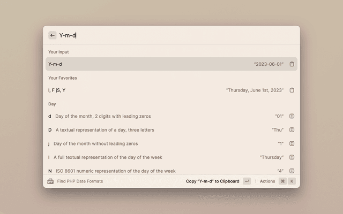The height and width of the screenshot is (214, 343).
Task: Click the Find PHP Date Formats extension icon
Action: pos(51,181)
